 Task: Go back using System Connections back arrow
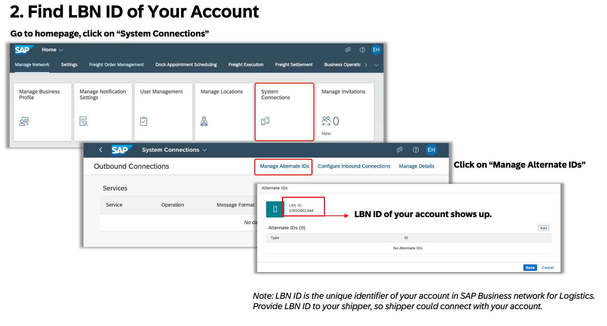coord(101,150)
